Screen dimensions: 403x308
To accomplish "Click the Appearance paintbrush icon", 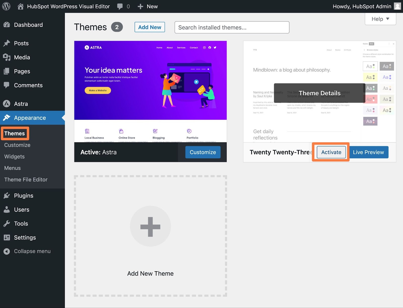I will [x=7, y=118].
